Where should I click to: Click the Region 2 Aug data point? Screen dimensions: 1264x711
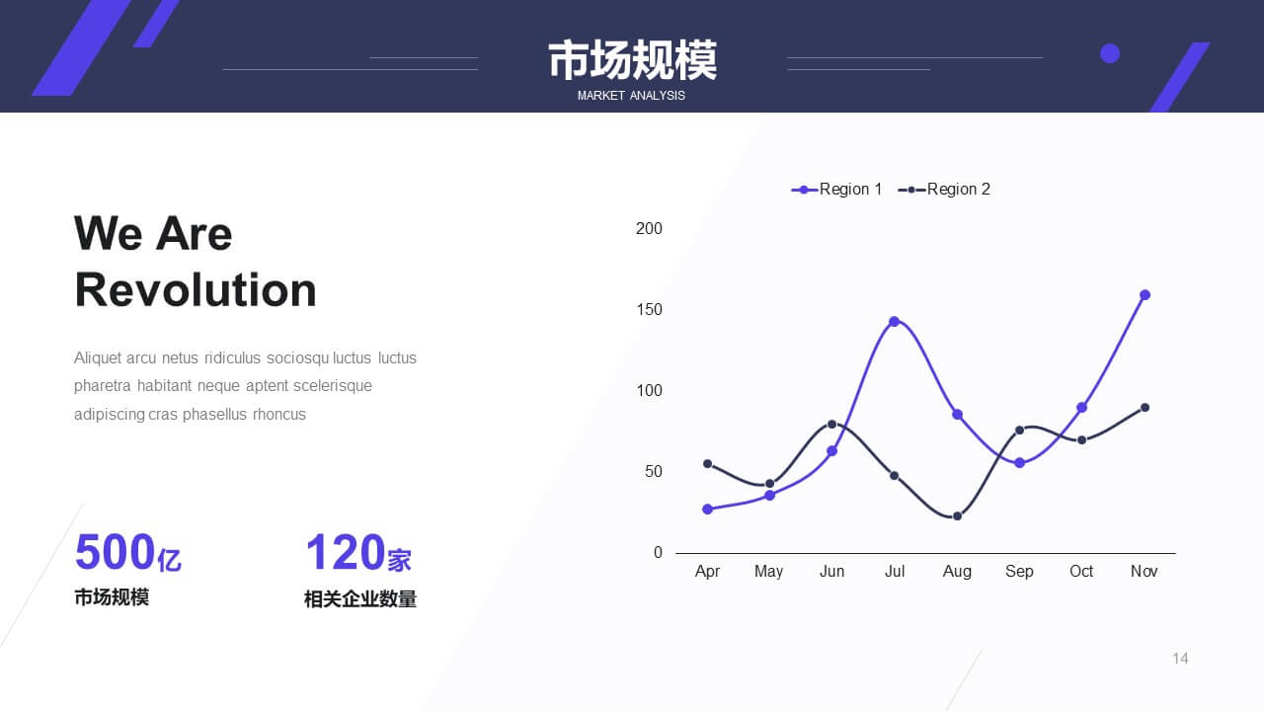[957, 516]
